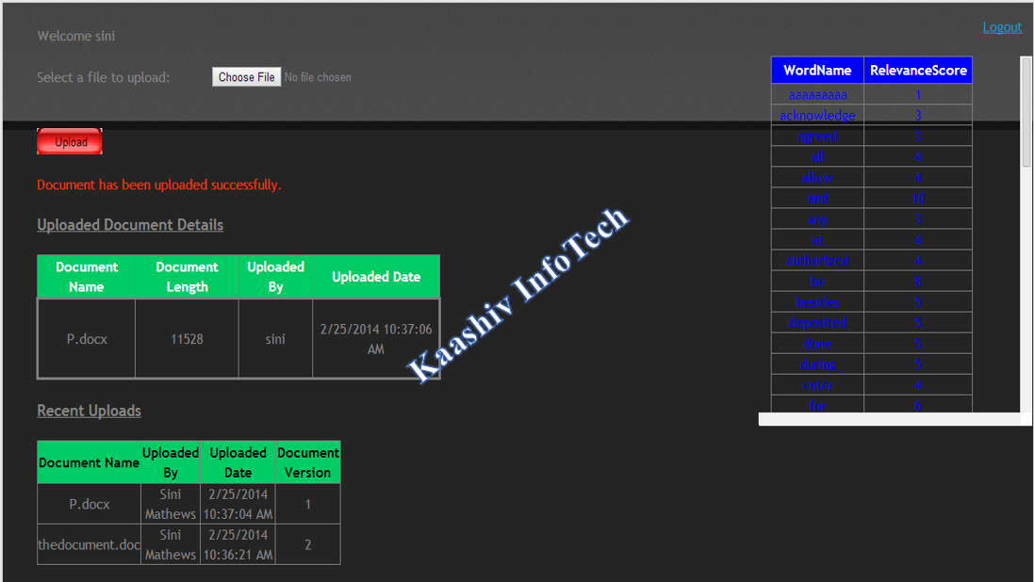The width and height of the screenshot is (1034, 582).
Task: Click the Recent Uploads heading
Action: tap(89, 411)
